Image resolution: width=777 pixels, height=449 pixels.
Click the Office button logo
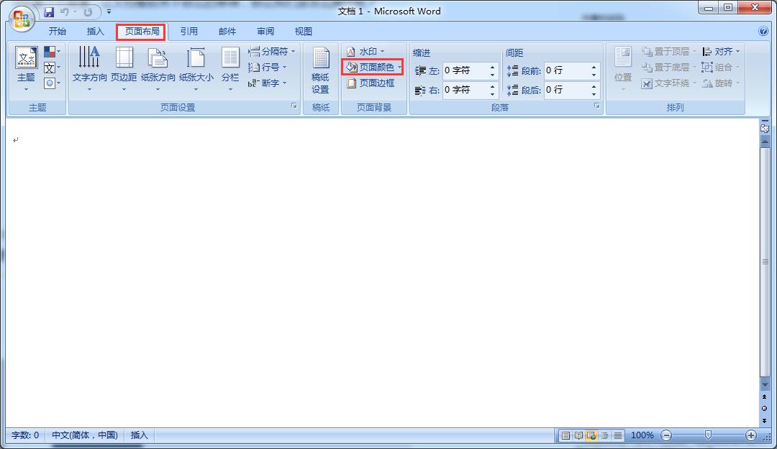[22, 17]
